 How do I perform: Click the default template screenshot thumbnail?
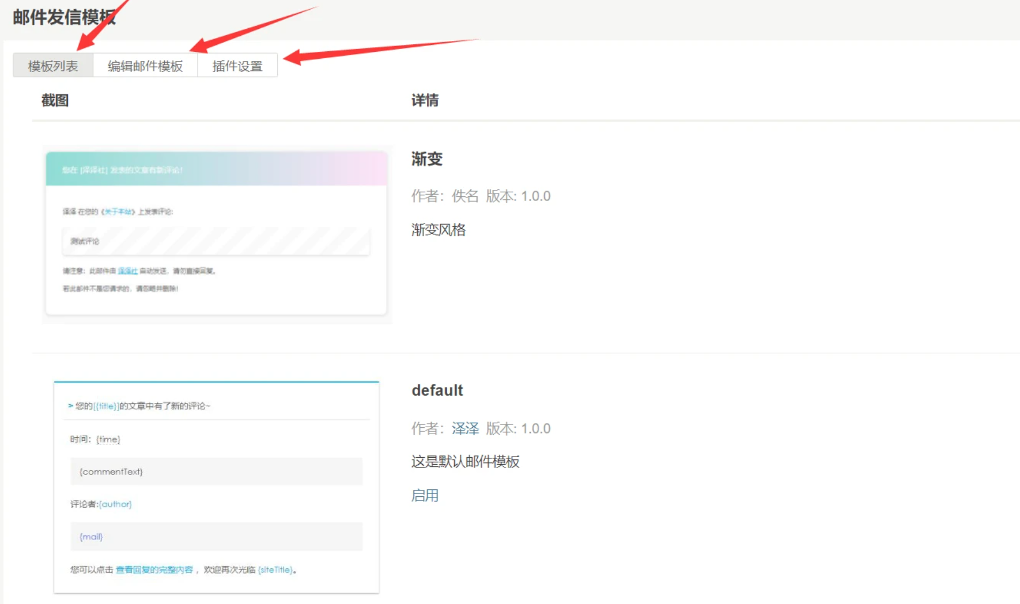tap(216, 487)
